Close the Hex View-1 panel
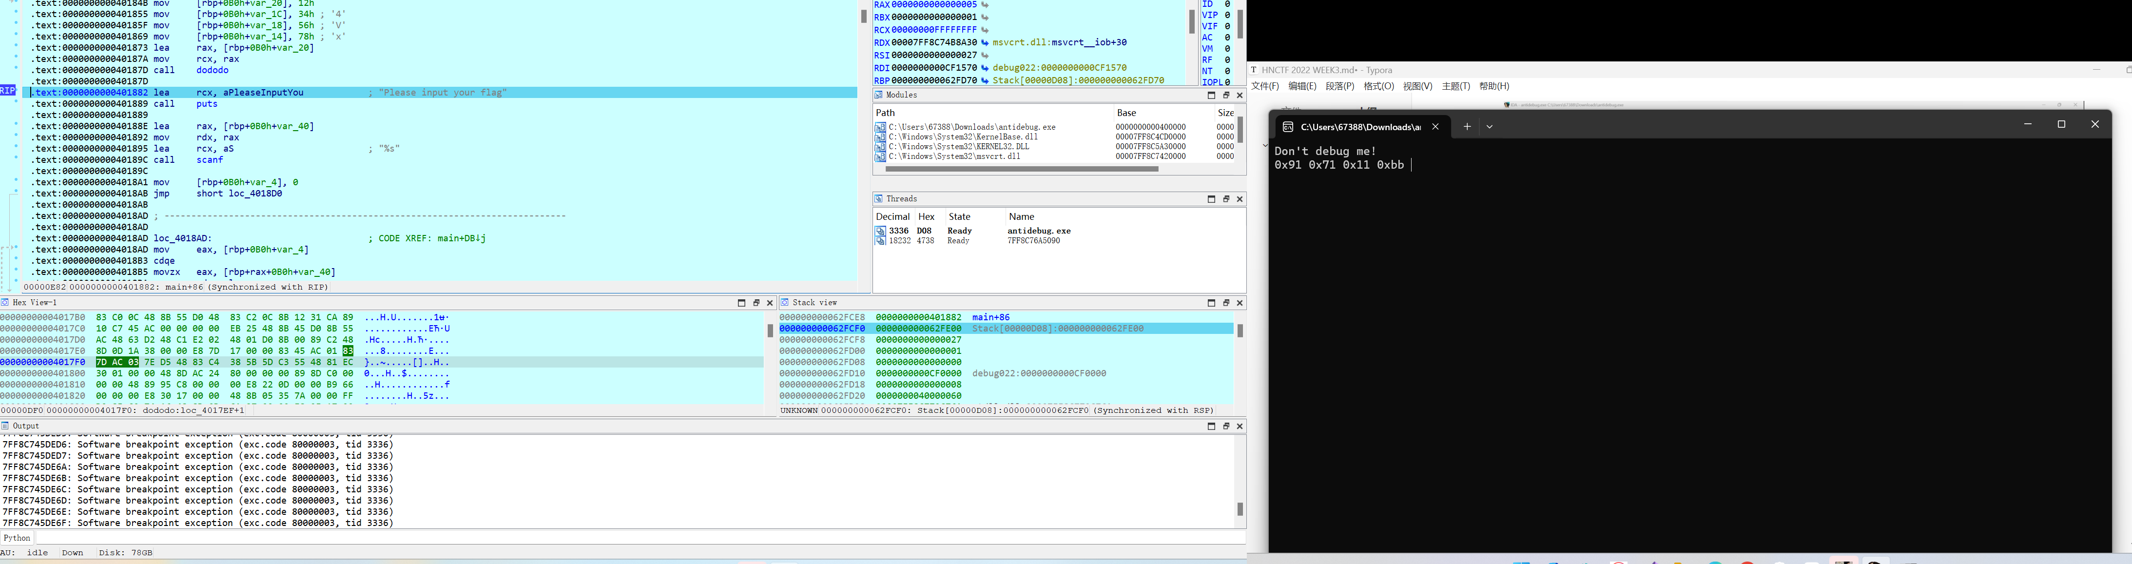Viewport: 2132px width, 564px height. (x=770, y=303)
